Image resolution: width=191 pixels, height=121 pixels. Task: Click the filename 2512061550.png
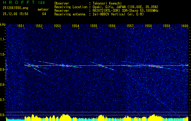coord(15,8)
